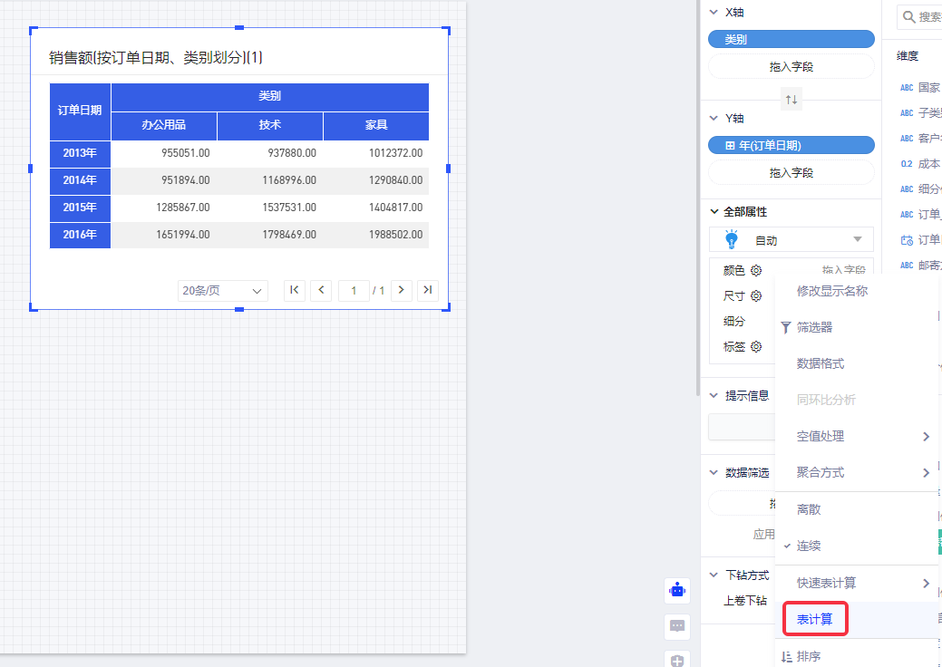
Task: Open the 20条/页 page size dropdown
Action: tap(222, 291)
